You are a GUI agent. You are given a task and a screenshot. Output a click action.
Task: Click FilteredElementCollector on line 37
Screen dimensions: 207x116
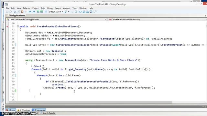coord(73,45)
